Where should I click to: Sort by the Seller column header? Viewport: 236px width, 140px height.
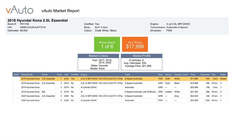223,75
